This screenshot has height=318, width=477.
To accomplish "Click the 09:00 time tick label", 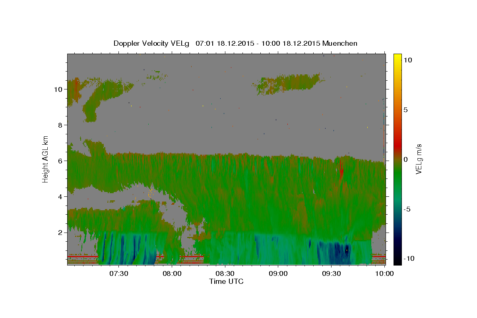I will click(279, 273).
